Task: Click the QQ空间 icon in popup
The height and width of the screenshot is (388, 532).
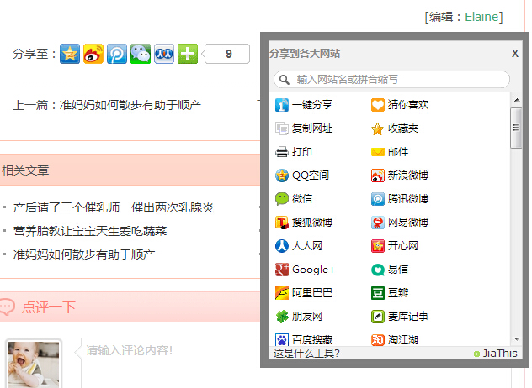Action: pyautogui.click(x=282, y=176)
